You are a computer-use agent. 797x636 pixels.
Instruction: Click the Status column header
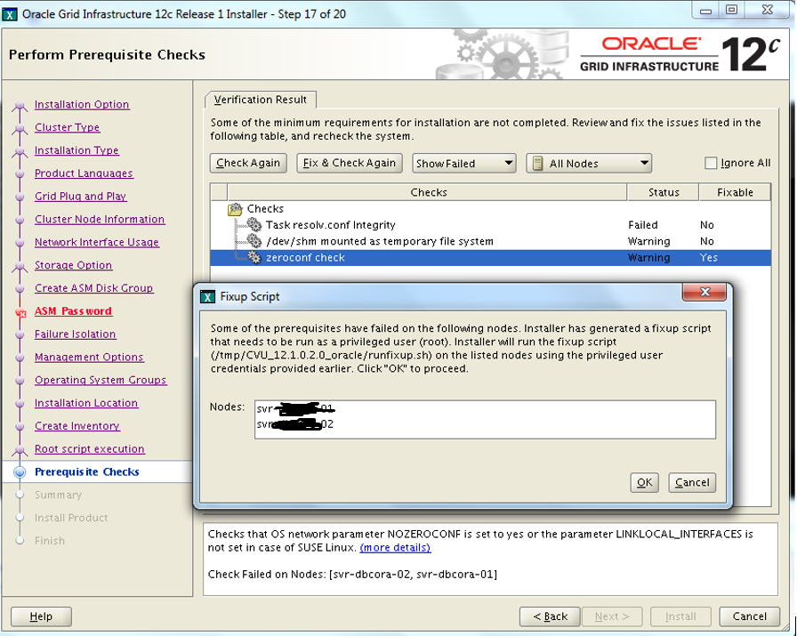point(664,192)
